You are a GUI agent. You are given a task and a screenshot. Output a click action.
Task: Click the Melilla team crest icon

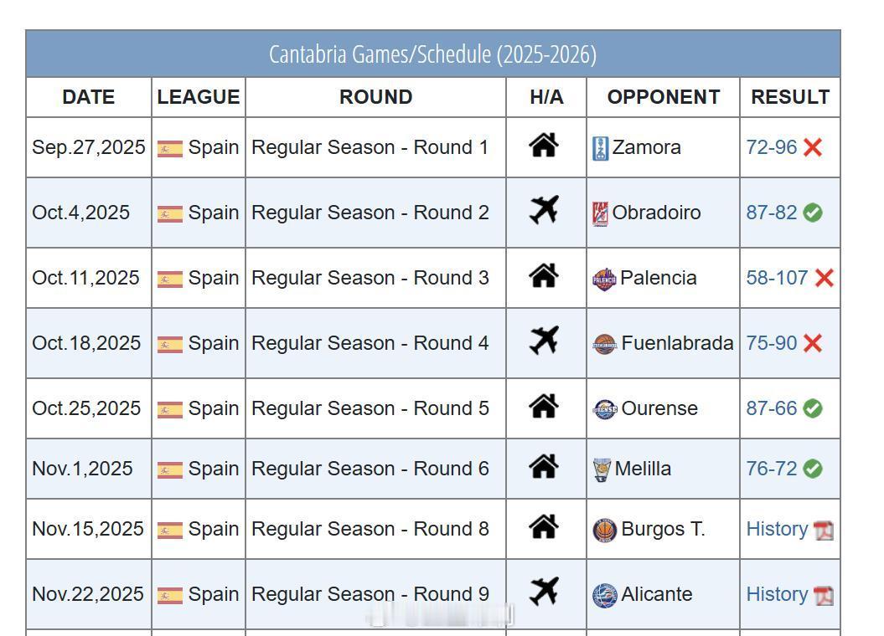point(602,470)
